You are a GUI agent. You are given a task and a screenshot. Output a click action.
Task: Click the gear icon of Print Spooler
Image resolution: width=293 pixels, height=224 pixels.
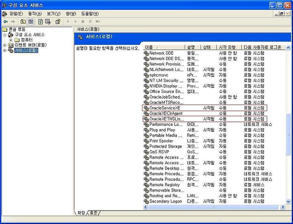tap(146, 141)
